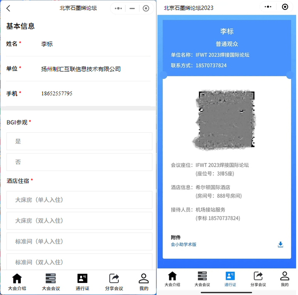The width and height of the screenshot is (298, 295).
Task: Tap the 希尔顿国际酒店 hotel info
Action: pos(213,187)
